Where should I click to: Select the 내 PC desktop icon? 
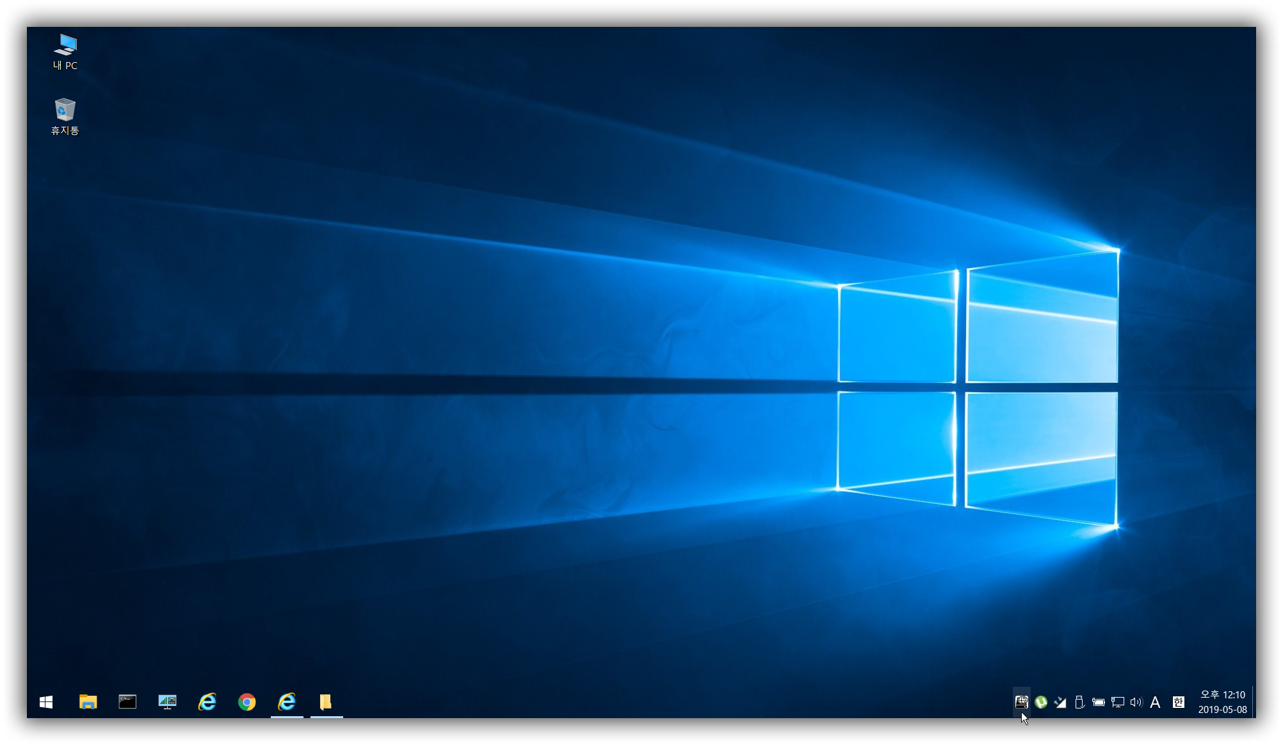(65, 52)
